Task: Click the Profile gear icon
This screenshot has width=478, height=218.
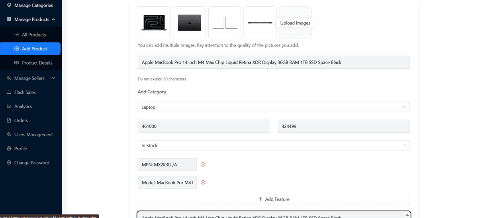Action: [9, 149]
